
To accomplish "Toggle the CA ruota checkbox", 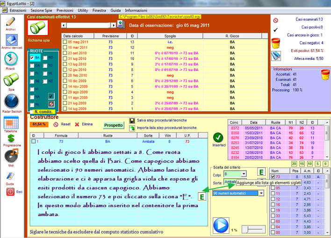I will pos(32,65).
